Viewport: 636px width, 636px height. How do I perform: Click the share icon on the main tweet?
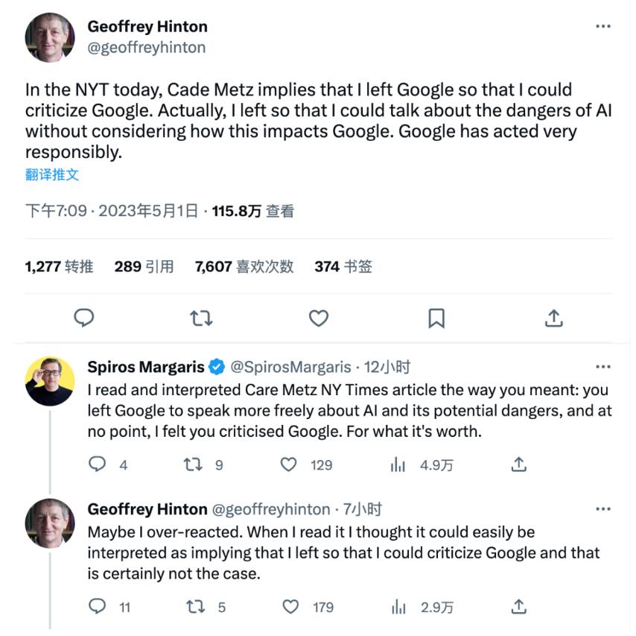coord(554,318)
